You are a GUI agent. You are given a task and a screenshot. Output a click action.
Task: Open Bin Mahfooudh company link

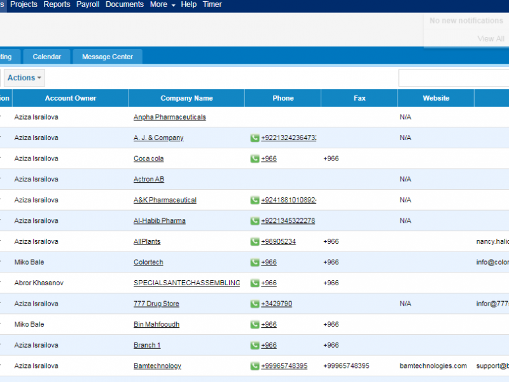(157, 325)
